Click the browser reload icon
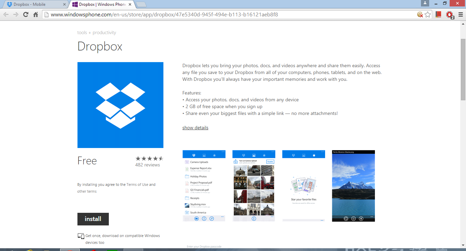Viewport: 466px width, 251px height. pyautogui.click(x=26, y=14)
